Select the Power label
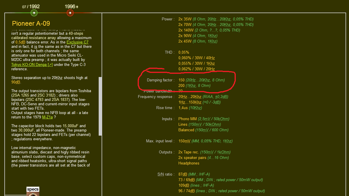 pyautogui.click(x=168, y=19)
